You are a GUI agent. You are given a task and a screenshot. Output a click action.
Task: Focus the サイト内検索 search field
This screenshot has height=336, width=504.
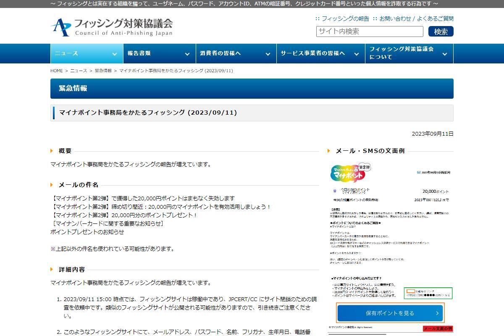[370, 31]
